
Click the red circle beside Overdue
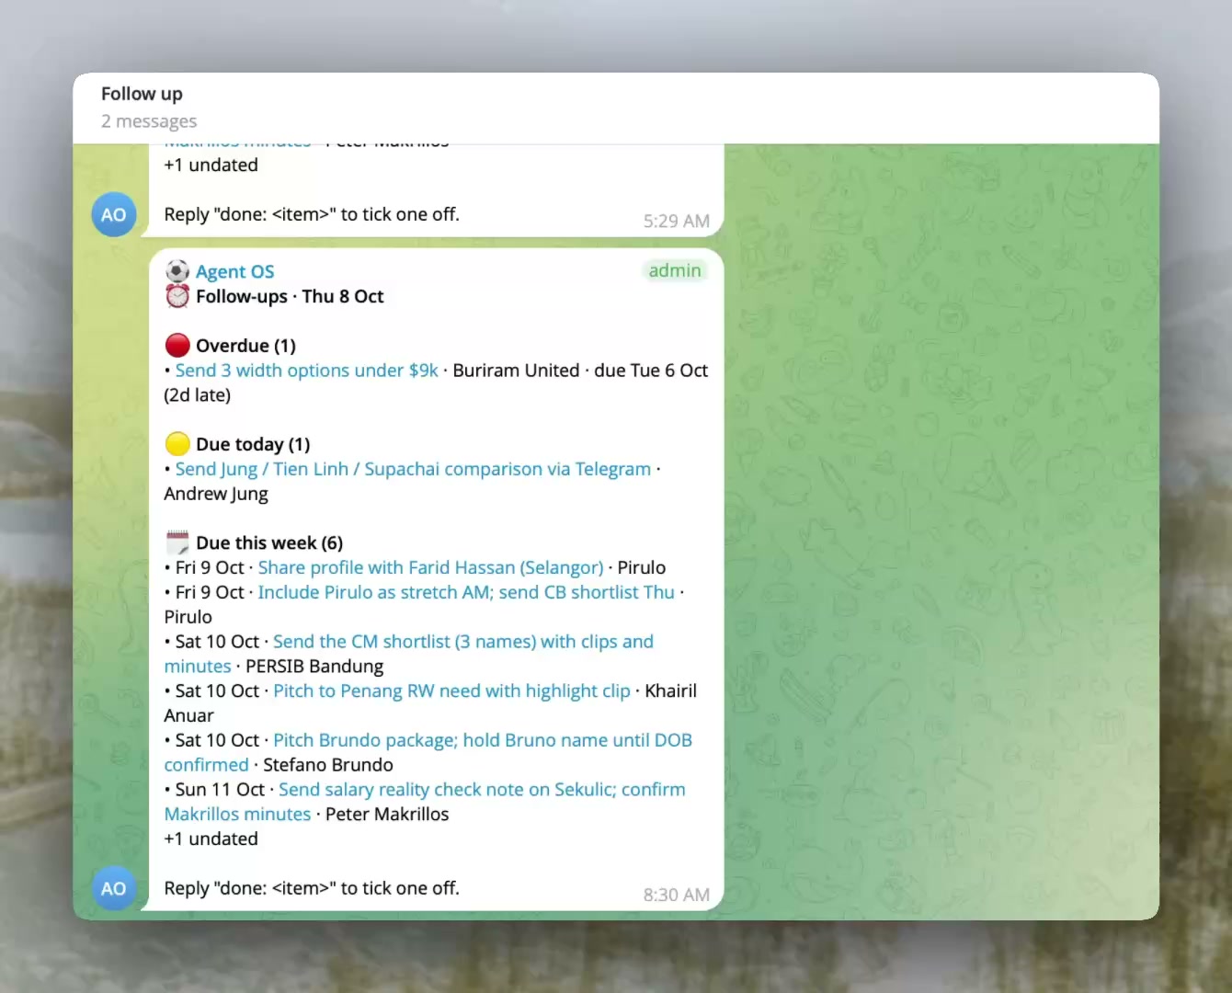[177, 346]
